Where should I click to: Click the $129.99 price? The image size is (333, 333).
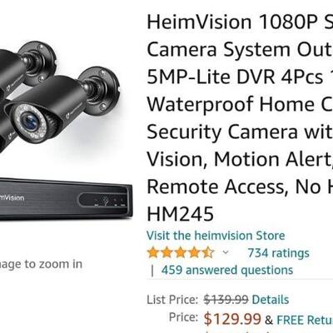[x=232, y=319]
